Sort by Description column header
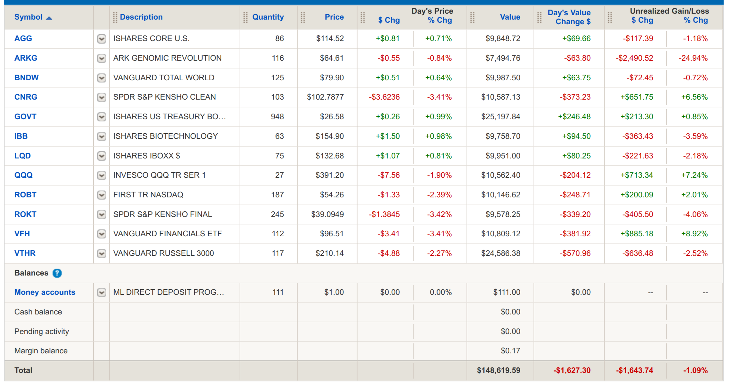Screen dimensions: 730x387 pyautogui.click(x=141, y=17)
